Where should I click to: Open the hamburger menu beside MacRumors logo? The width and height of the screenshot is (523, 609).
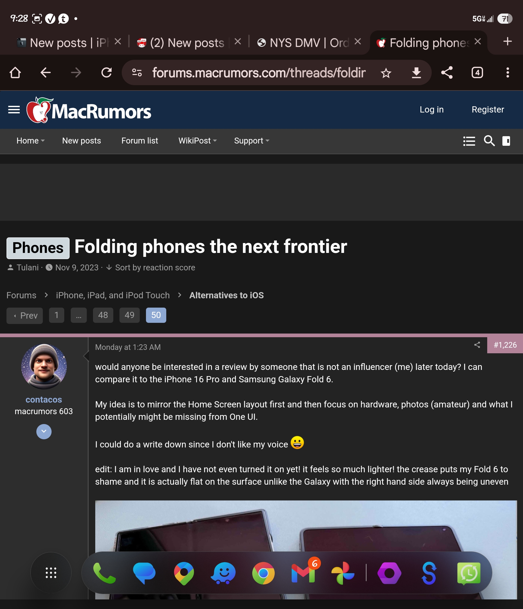pyautogui.click(x=14, y=110)
